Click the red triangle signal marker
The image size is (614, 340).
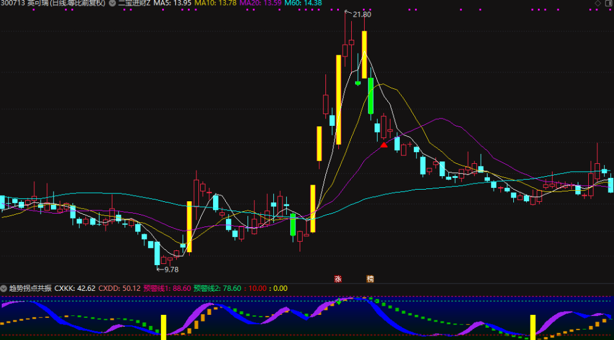[384, 145]
